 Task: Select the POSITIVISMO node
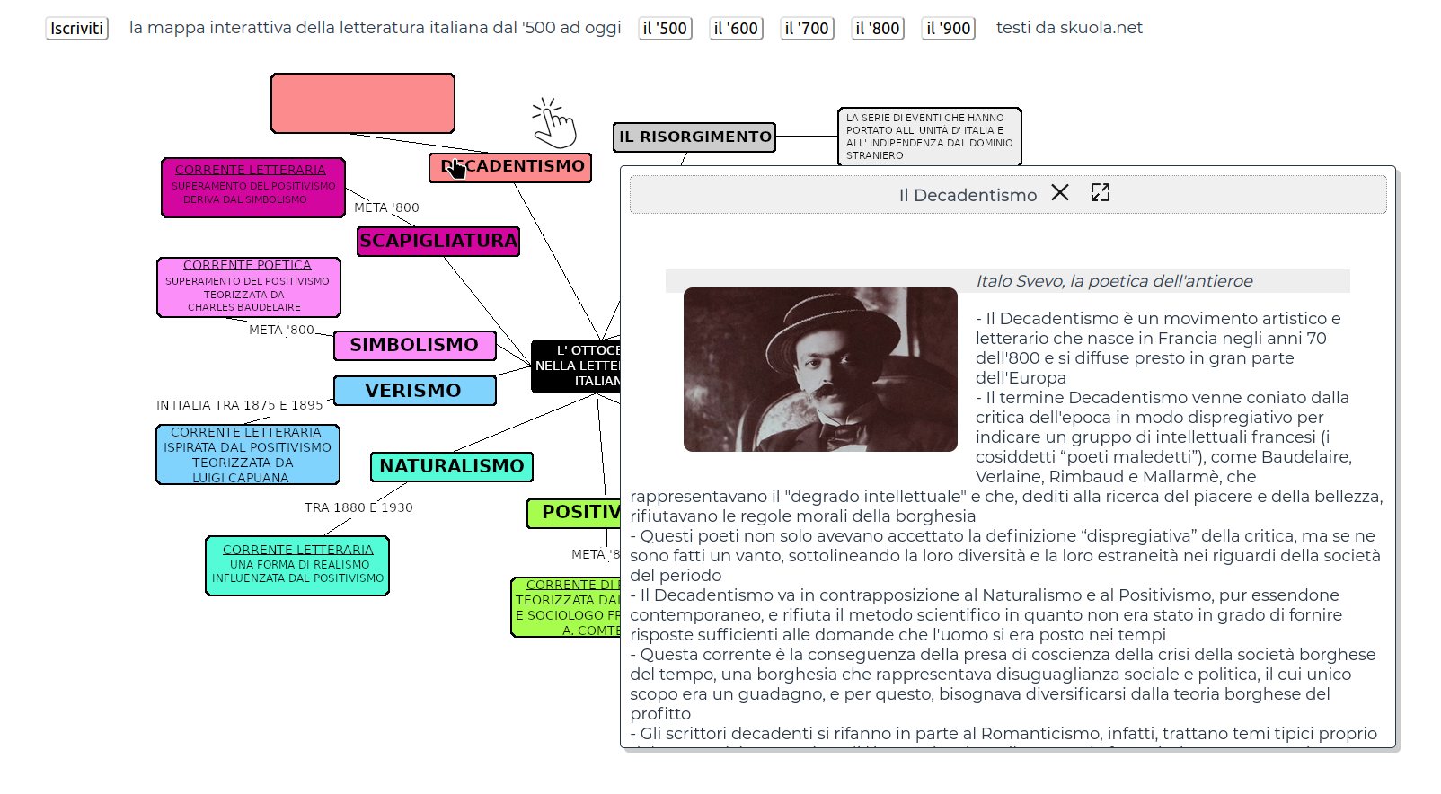574,513
